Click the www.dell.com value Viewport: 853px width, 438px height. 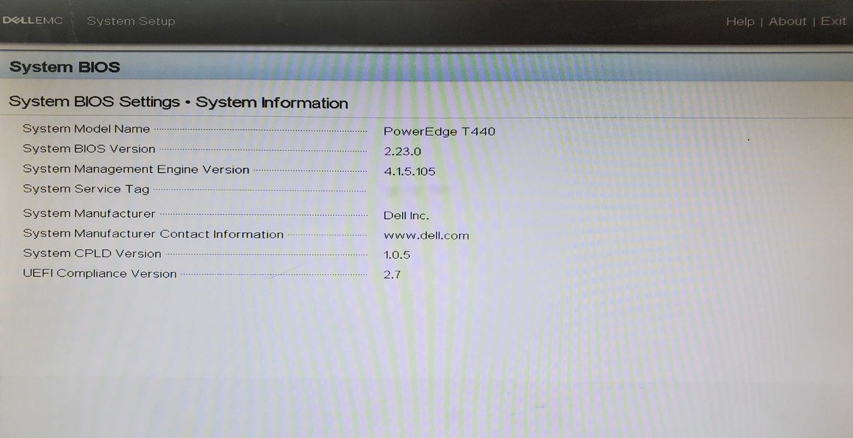point(426,236)
